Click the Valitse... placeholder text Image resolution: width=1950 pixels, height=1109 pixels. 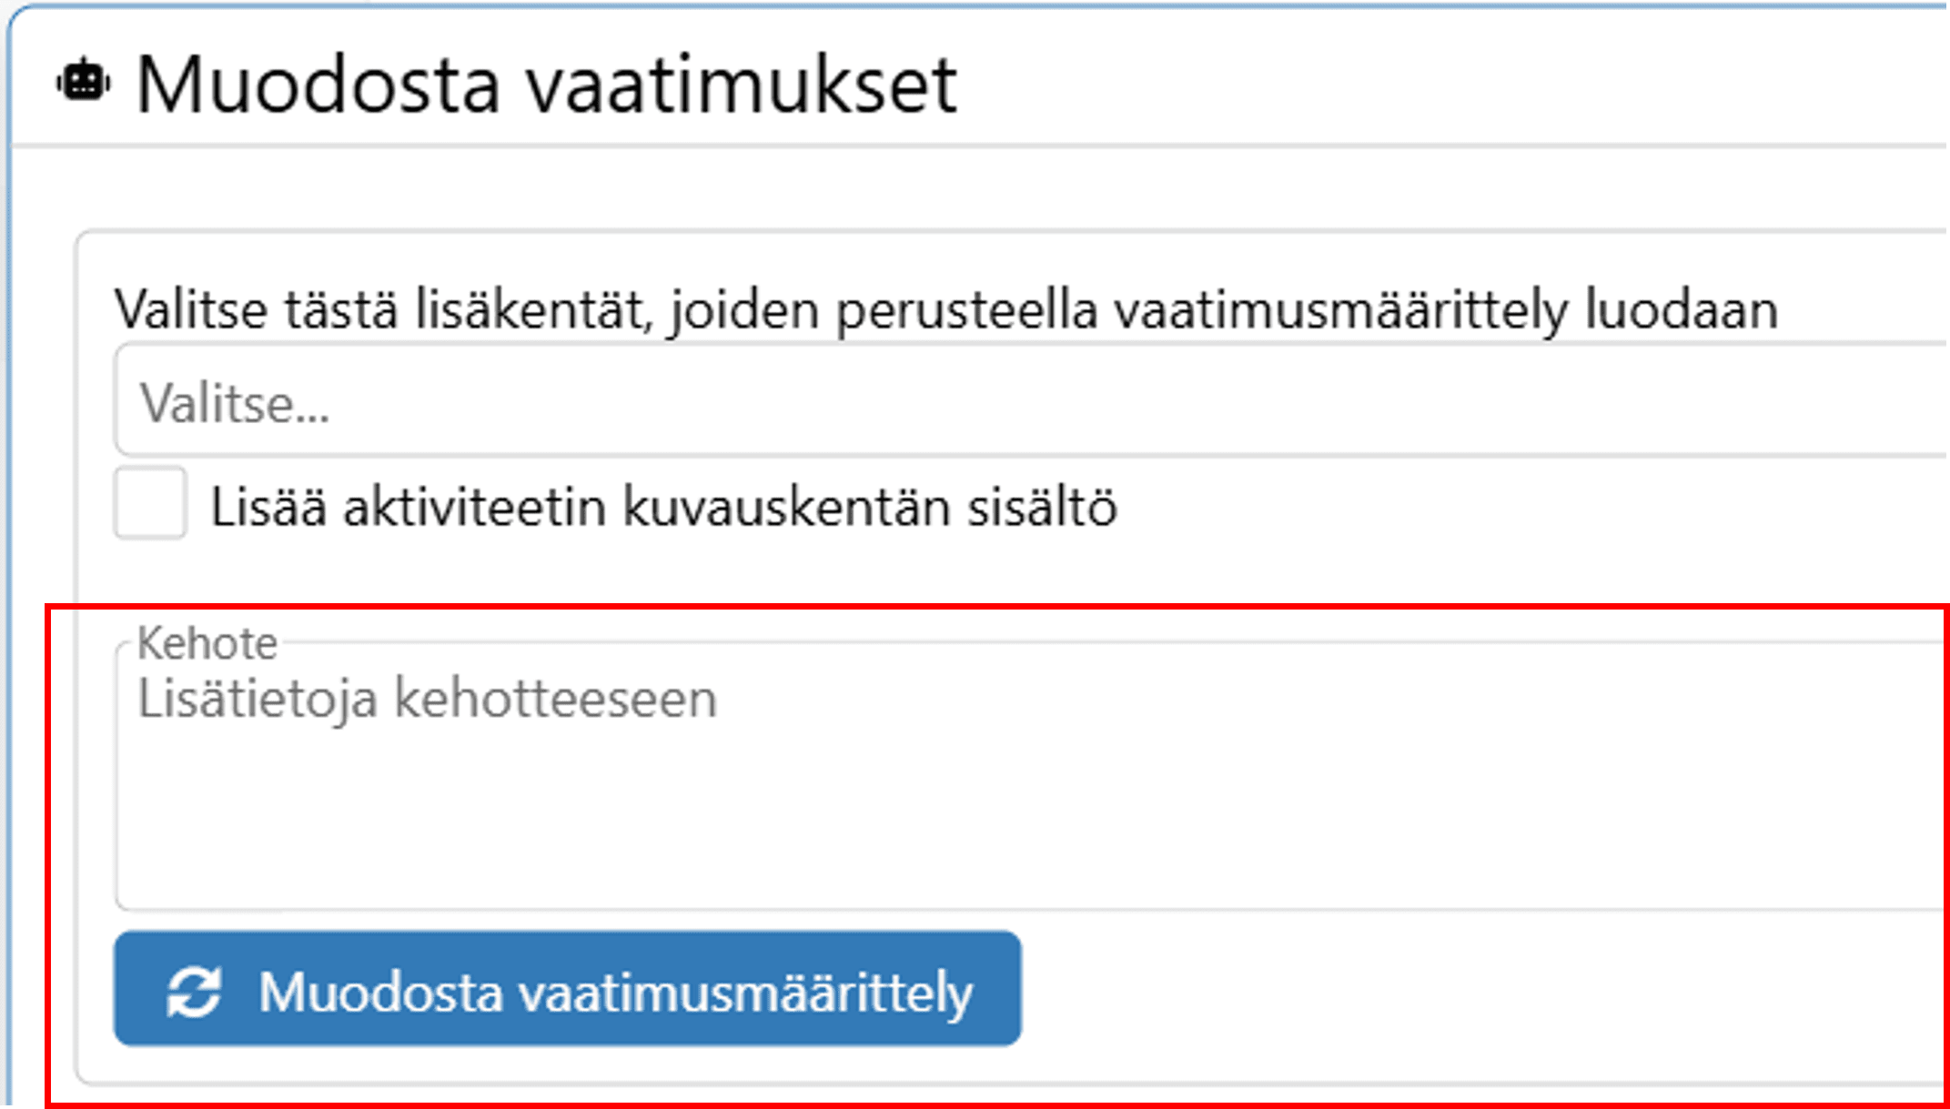234,403
